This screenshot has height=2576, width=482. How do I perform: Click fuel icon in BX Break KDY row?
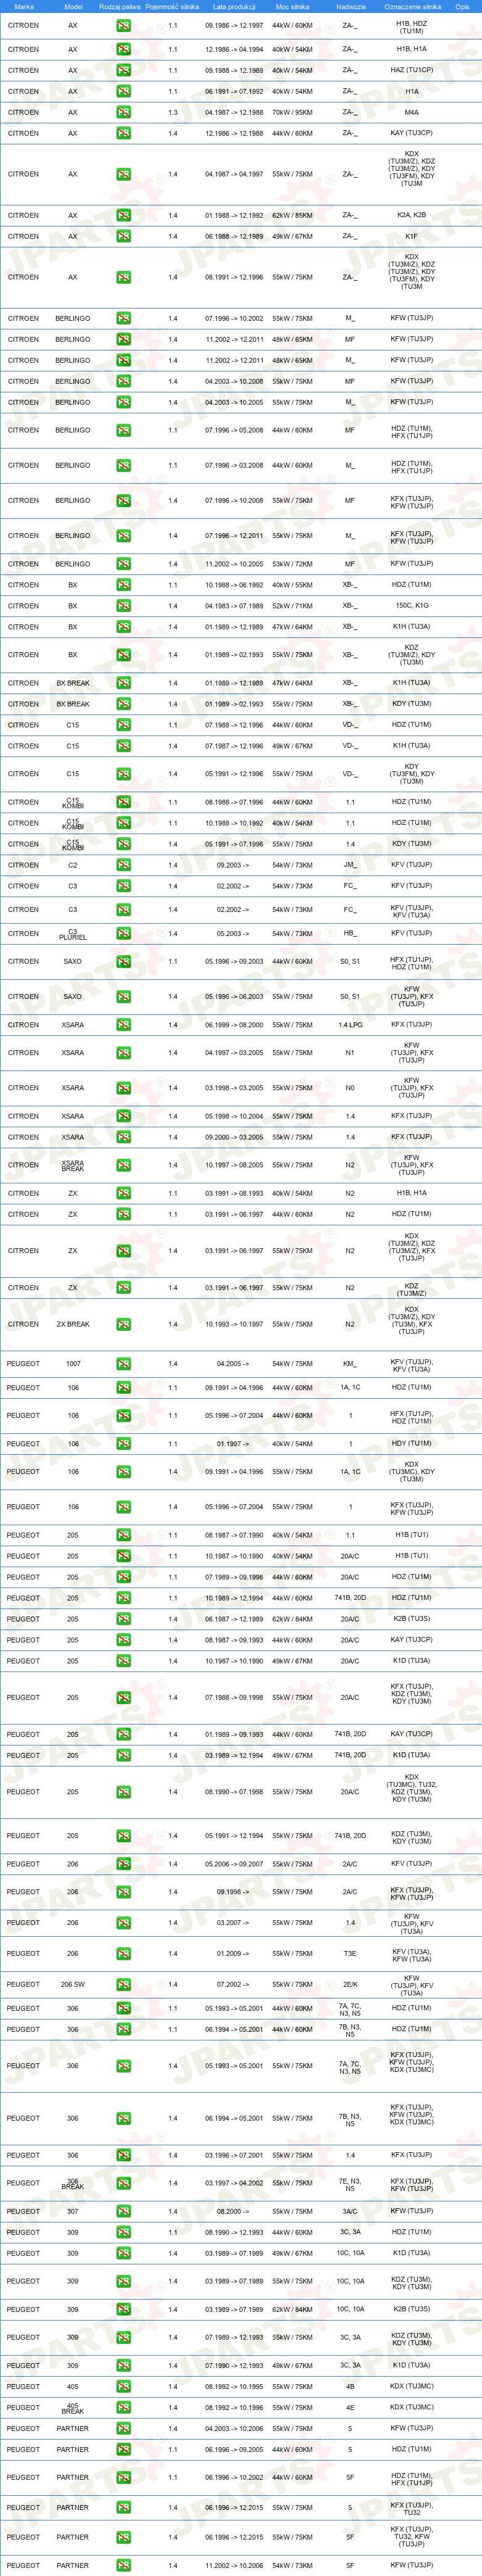pyautogui.click(x=123, y=704)
